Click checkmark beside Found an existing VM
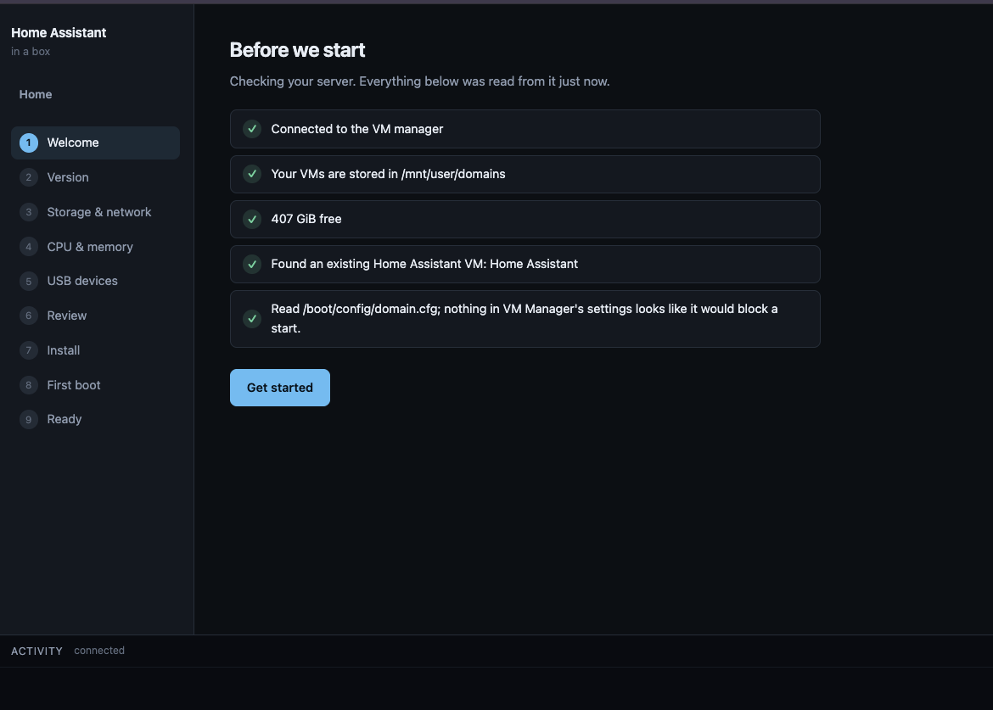The height and width of the screenshot is (710, 993). coord(252,264)
